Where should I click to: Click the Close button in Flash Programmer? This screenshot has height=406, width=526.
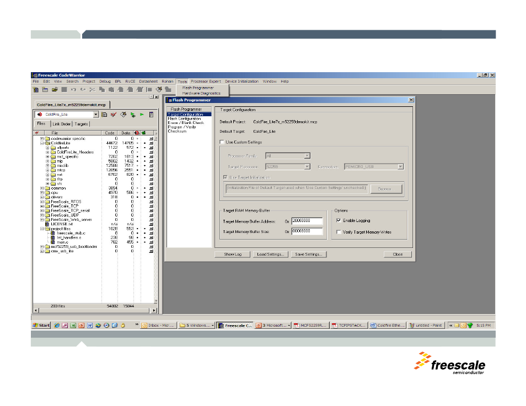point(398,255)
